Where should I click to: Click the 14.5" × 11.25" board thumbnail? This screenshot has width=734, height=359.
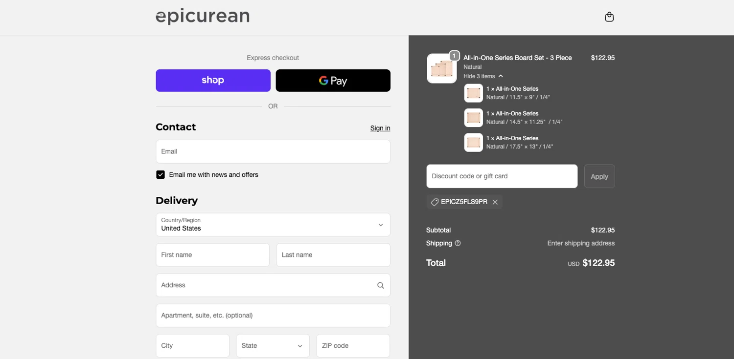point(473,118)
